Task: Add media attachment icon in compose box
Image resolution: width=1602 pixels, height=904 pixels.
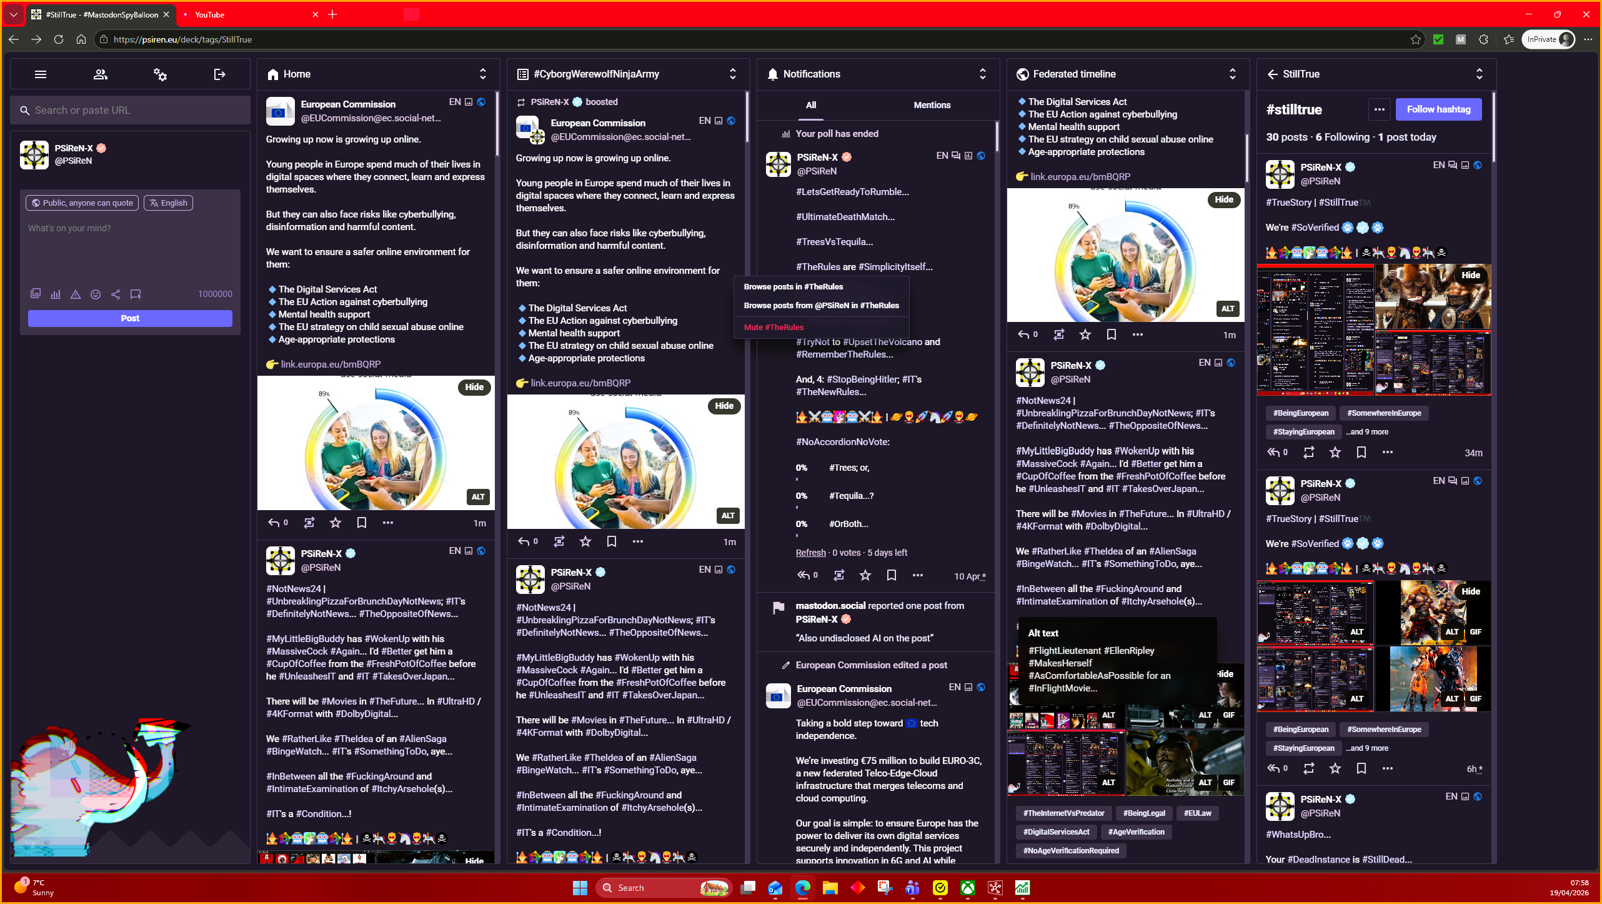Action: coord(36,294)
